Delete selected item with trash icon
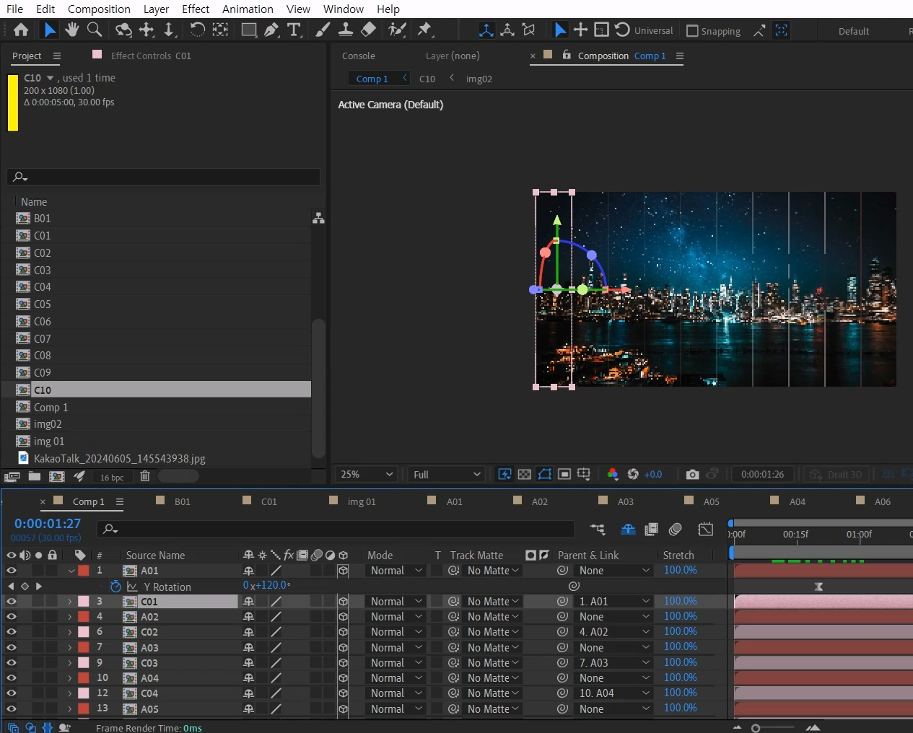The height and width of the screenshot is (733, 913). (145, 476)
